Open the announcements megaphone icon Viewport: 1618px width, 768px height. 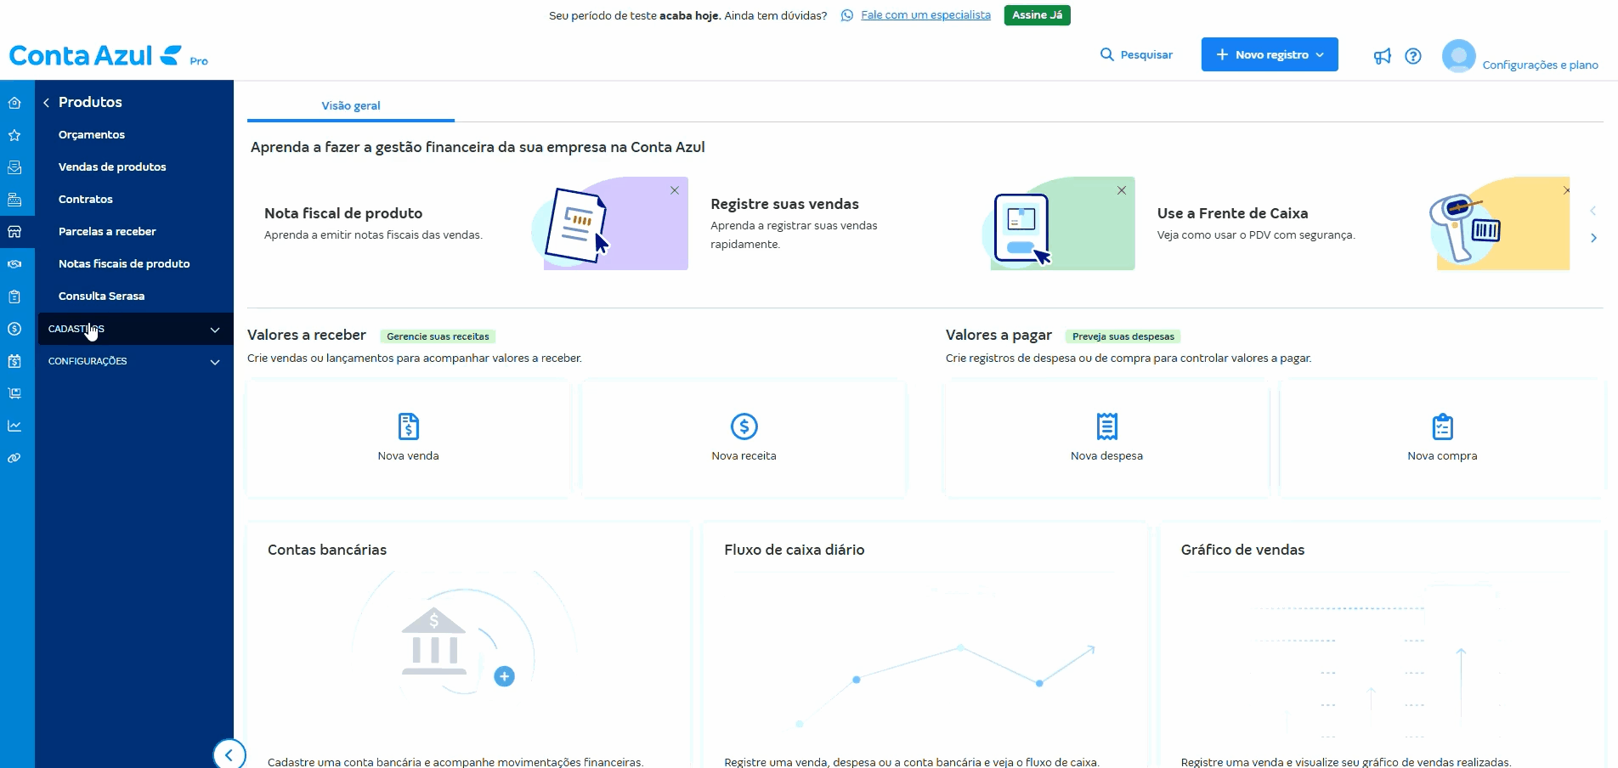[x=1382, y=56]
